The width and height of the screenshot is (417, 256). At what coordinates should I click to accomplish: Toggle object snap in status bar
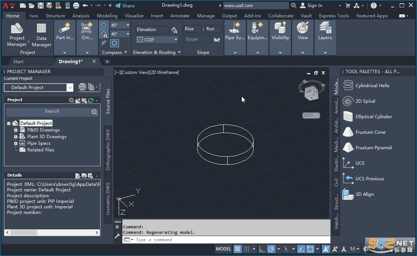point(311,249)
